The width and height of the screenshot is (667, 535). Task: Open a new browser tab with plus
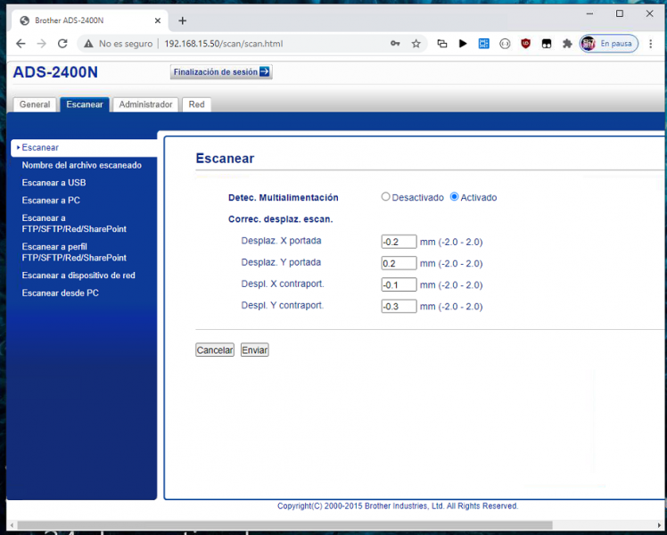point(182,21)
